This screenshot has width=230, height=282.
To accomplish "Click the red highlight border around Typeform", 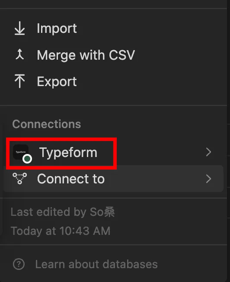I will (x=61, y=139).
